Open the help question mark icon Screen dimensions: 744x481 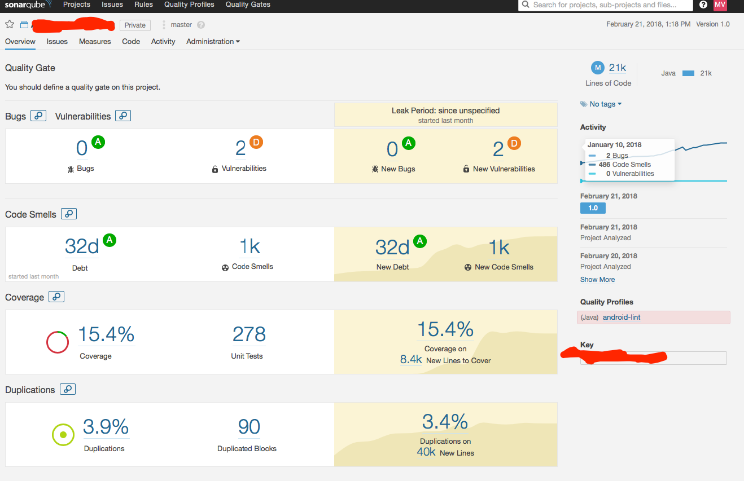coord(703,5)
